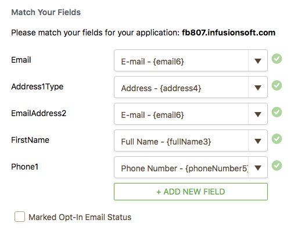Expand EmailAddress2 dropdown arrow
This screenshot has height=234, width=298.
click(258, 114)
